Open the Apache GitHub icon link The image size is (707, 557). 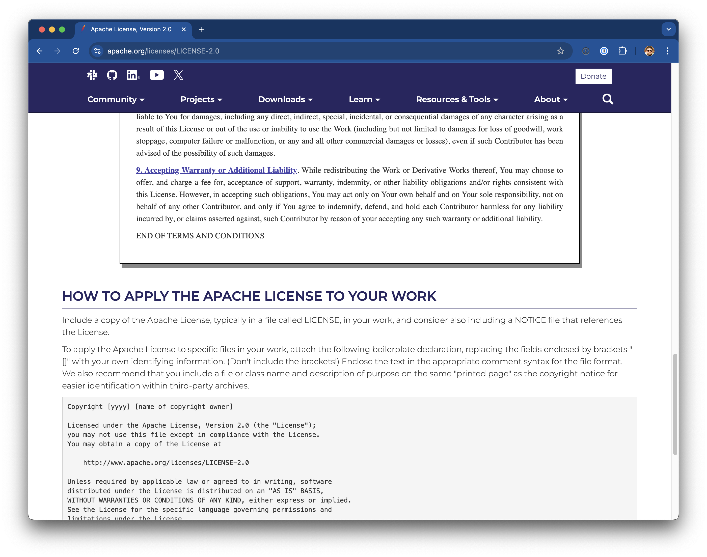coord(112,75)
